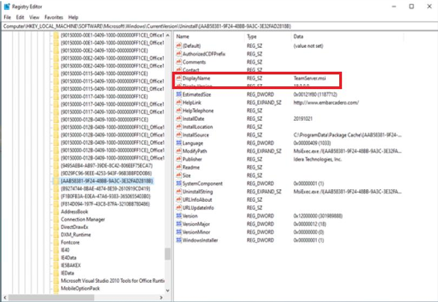Open the Help menu

coord(73,17)
